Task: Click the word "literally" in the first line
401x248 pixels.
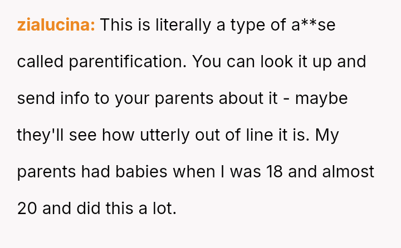Action: pos(174,25)
